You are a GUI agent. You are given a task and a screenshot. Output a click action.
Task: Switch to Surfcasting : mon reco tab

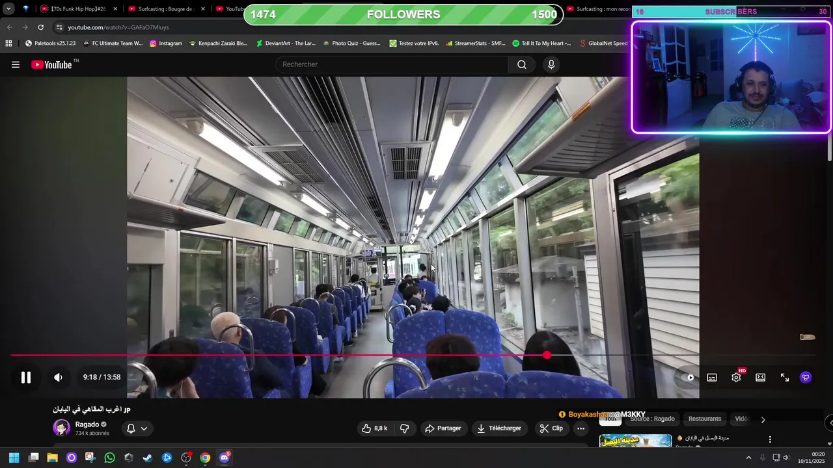597,9
